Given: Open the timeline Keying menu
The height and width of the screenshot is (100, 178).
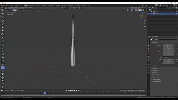Looking at the screenshot, I should (x=13, y=91).
